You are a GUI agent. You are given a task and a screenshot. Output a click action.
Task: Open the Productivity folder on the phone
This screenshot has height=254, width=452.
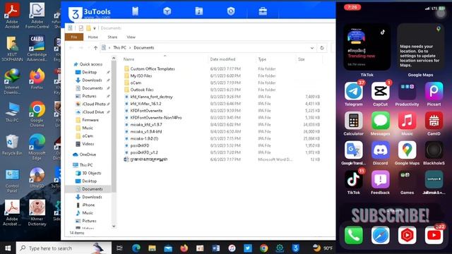click(407, 91)
